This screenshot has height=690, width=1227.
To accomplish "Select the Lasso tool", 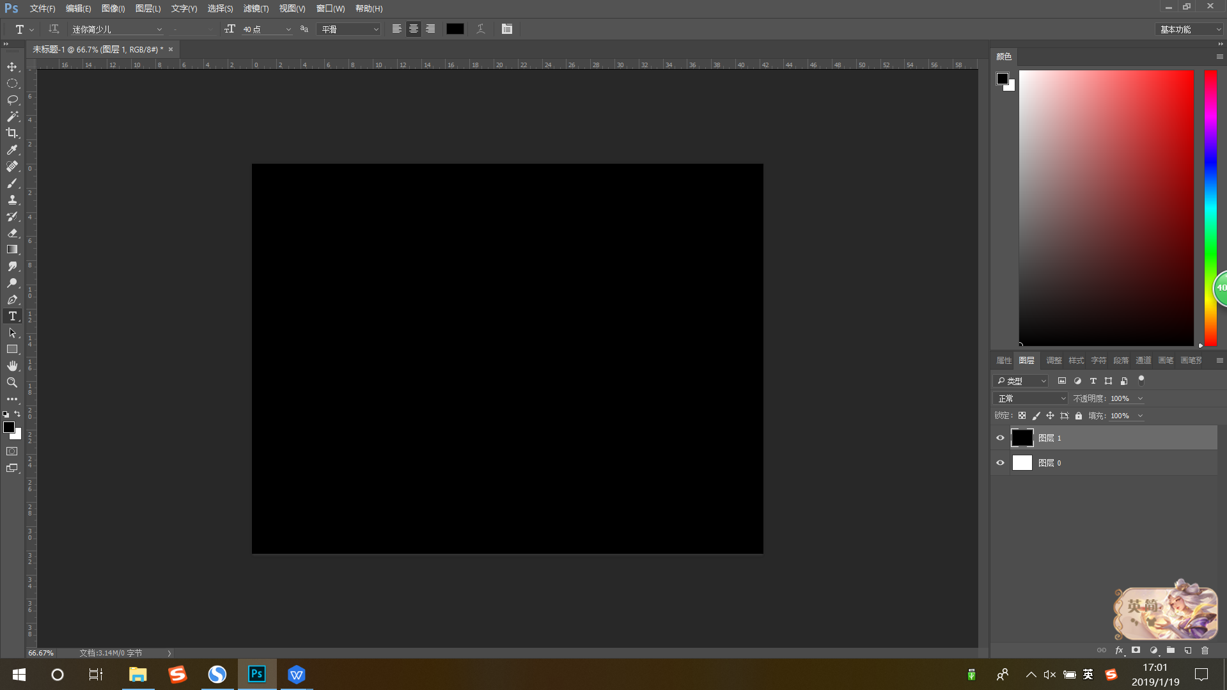I will coord(12,100).
